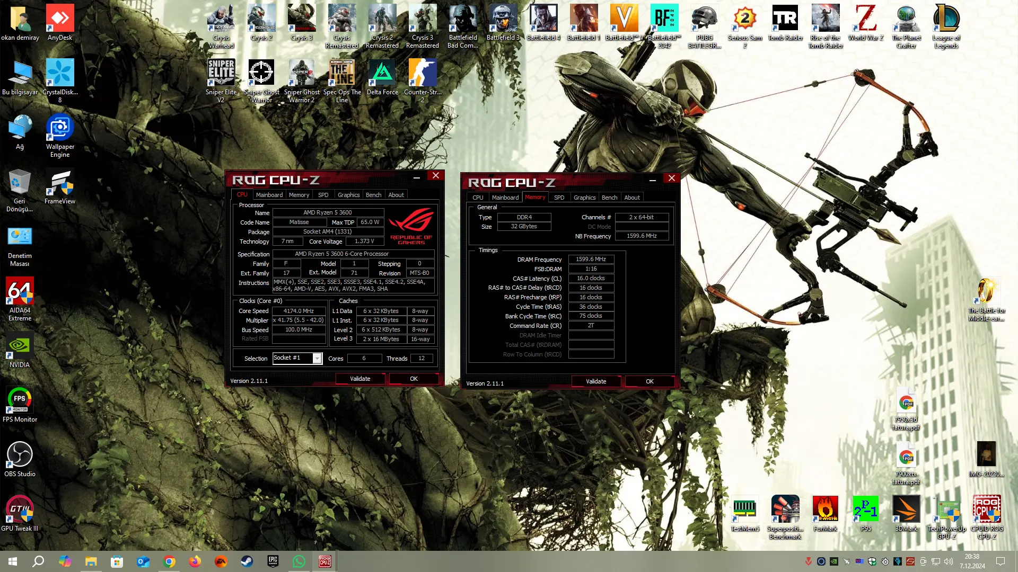The image size is (1018, 572).
Task: Click the Command Rate value 2T
Action: (x=591, y=326)
